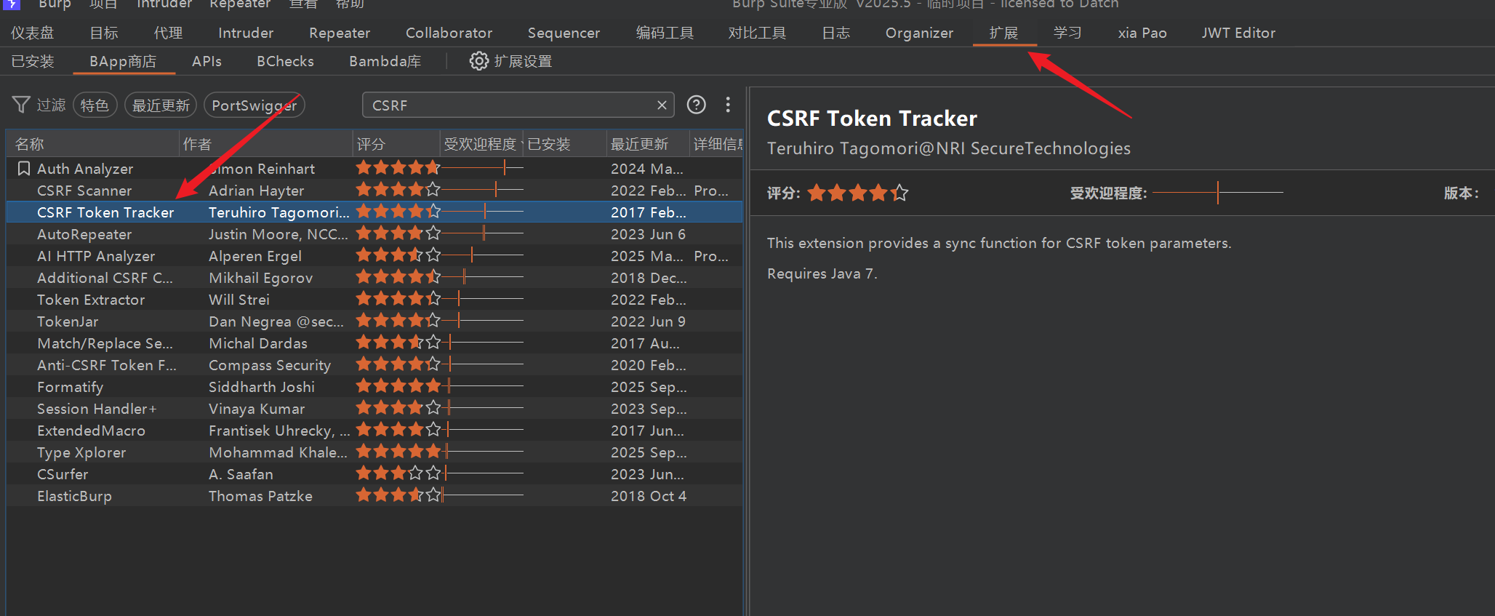Open the help question mark icon

coord(696,105)
